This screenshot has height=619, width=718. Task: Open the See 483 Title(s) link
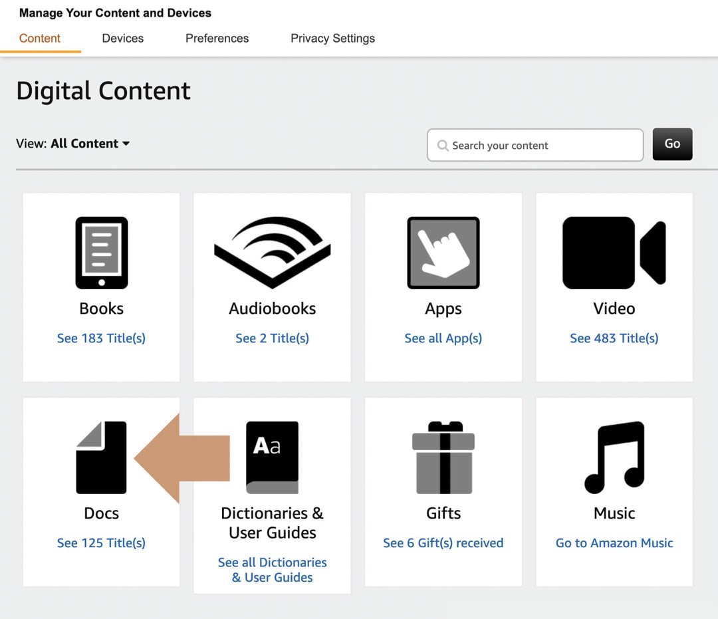[x=614, y=338]
